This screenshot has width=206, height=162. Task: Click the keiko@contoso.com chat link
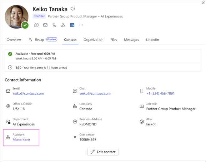(95, 93)
